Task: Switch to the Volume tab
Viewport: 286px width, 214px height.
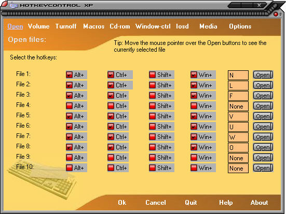Action: pyautogui.click(x=38, y=26)
